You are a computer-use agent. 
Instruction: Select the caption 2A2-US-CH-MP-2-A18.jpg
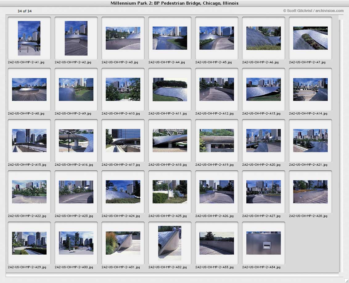[168, 165]
